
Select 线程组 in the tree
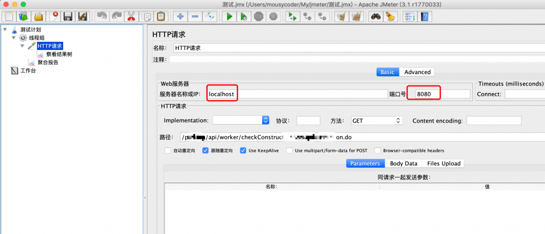tap(36, 38)
